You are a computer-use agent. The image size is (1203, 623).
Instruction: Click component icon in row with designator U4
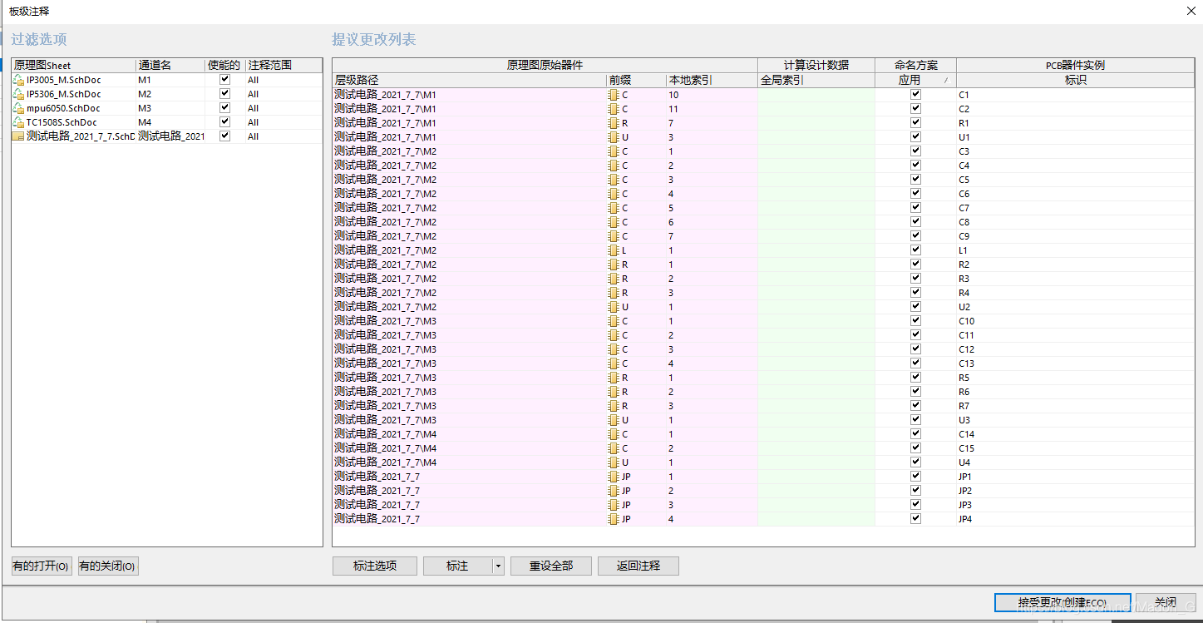pos(614,462)
